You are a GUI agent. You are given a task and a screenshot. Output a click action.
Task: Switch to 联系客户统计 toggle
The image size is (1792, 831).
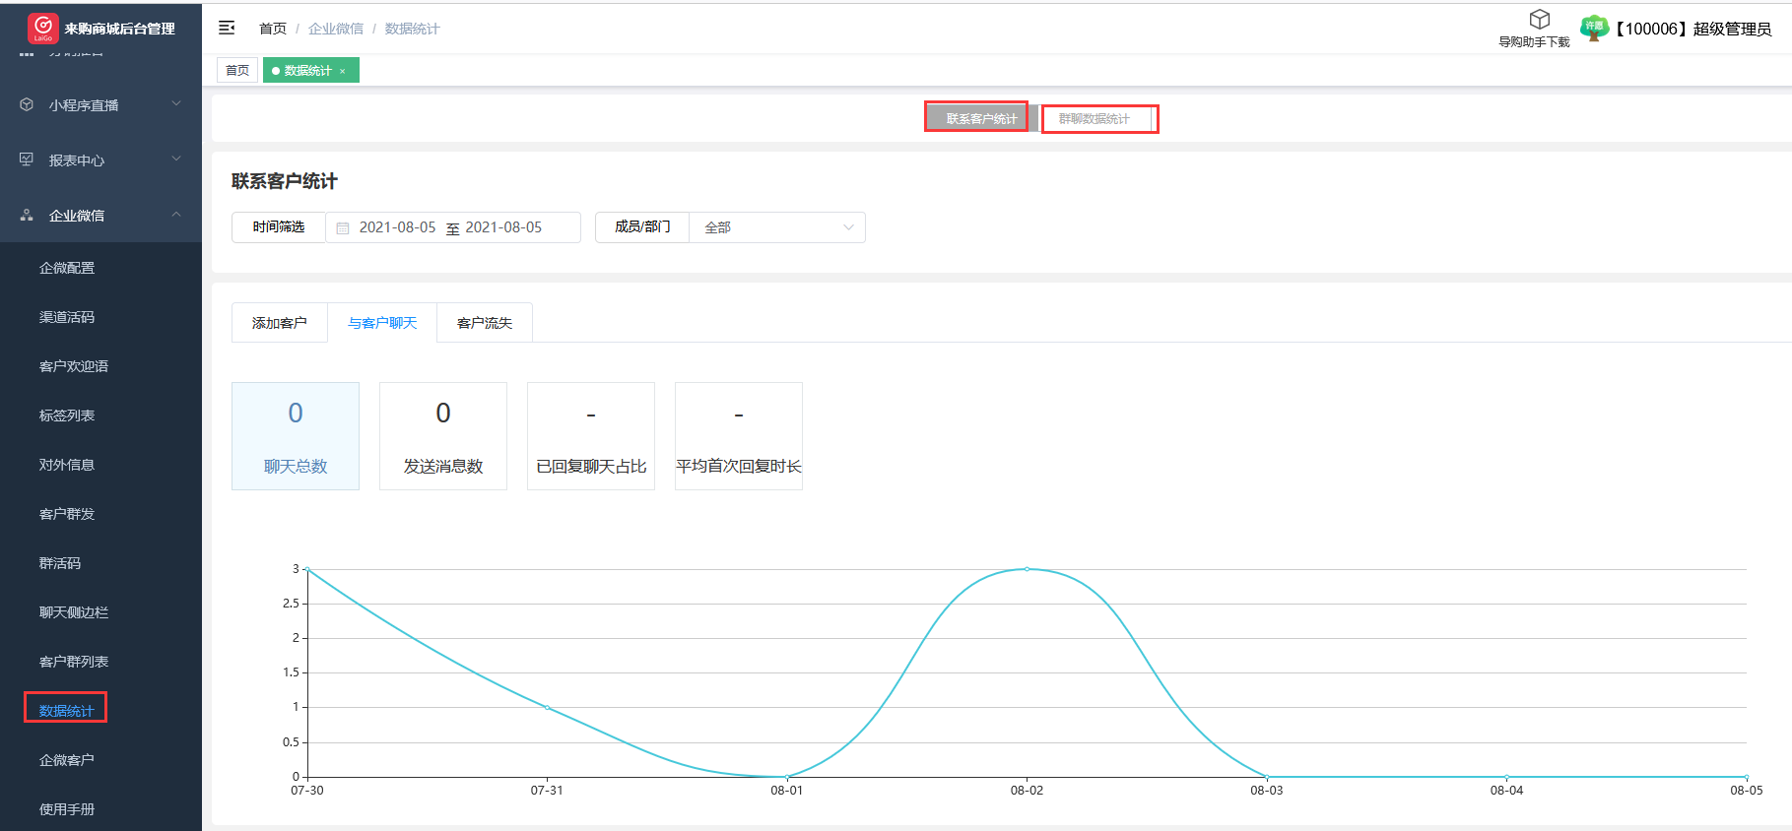click(x=980, y=118)
